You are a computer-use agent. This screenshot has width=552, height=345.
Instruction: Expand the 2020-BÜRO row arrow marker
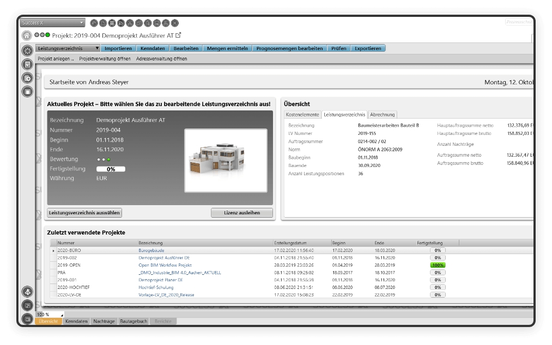click(53, 251)
